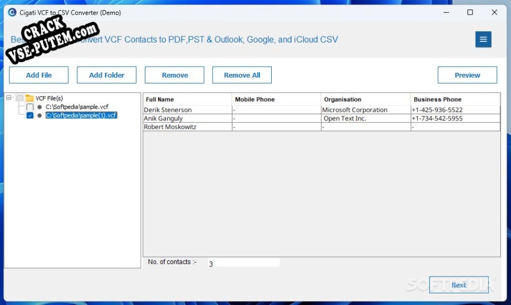This screenshot has width=511, height=305.
Task: Check the C:\Softpedia\sample.vcf checkbox
Action: click(30, 107)
